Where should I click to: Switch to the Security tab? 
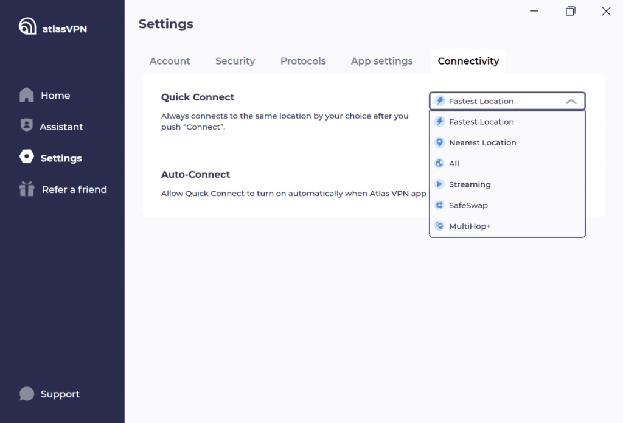click(235, 61)
